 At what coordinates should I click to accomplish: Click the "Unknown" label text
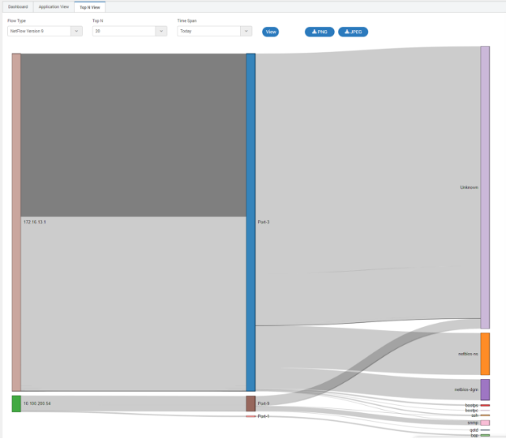(x=469, y=187)
